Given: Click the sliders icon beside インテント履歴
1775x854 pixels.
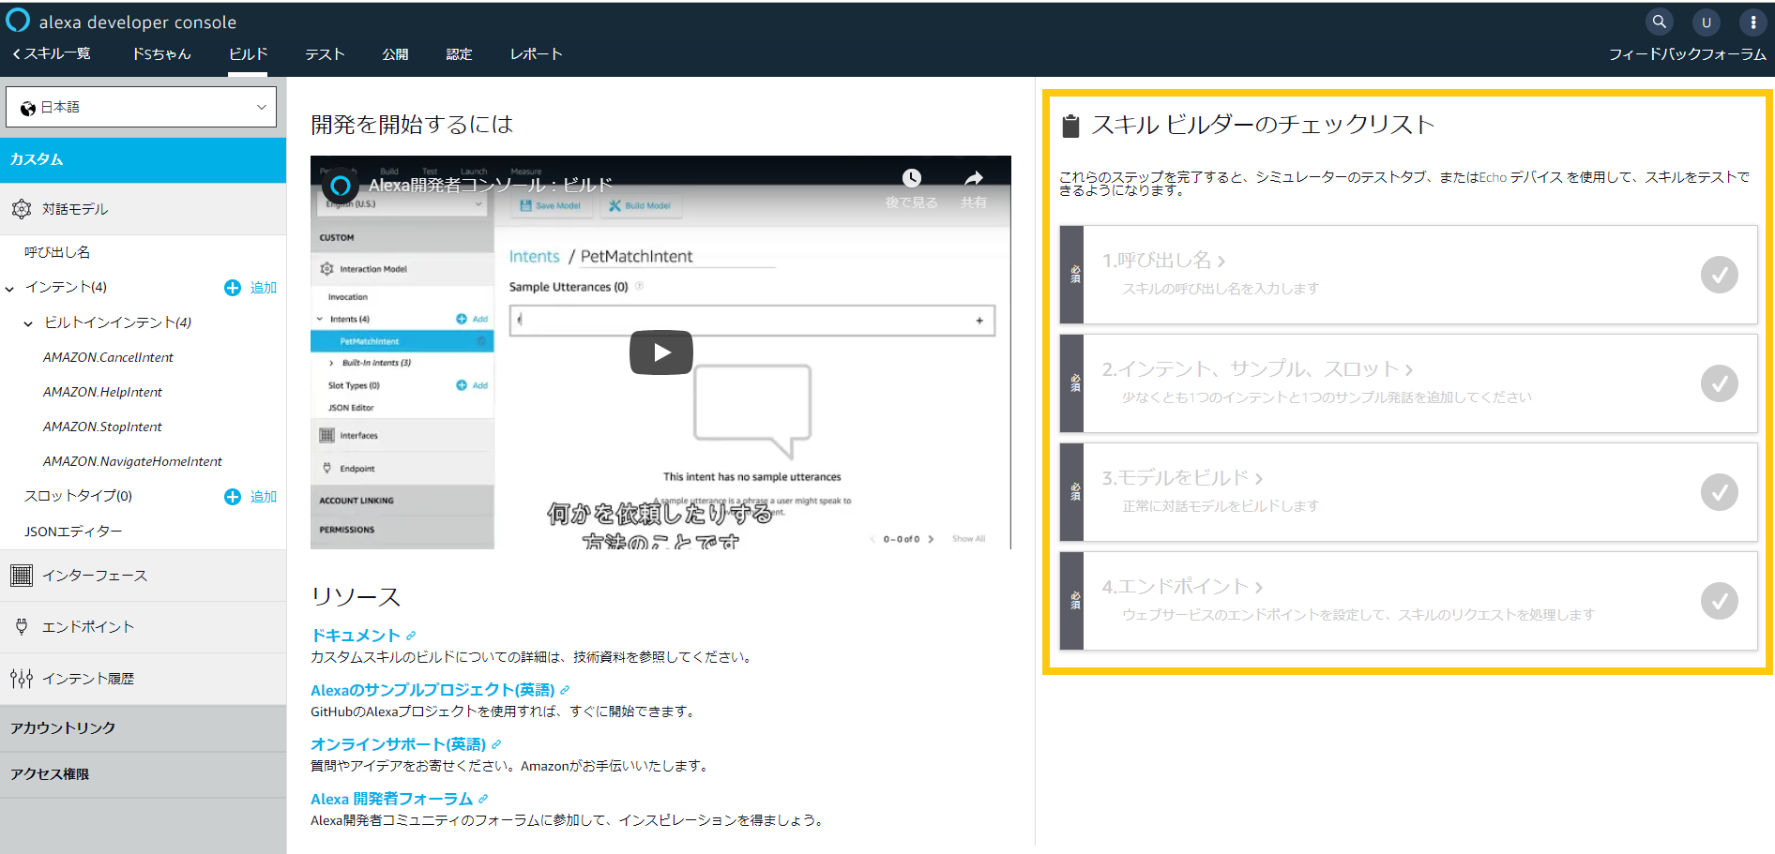Looking at the screenshot, I should click(x=22, y=679).
